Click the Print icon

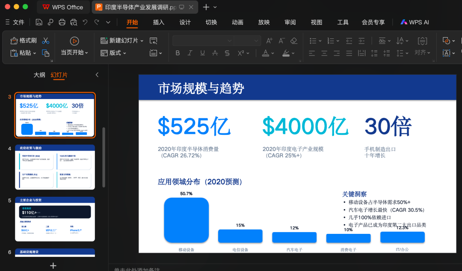62,22
